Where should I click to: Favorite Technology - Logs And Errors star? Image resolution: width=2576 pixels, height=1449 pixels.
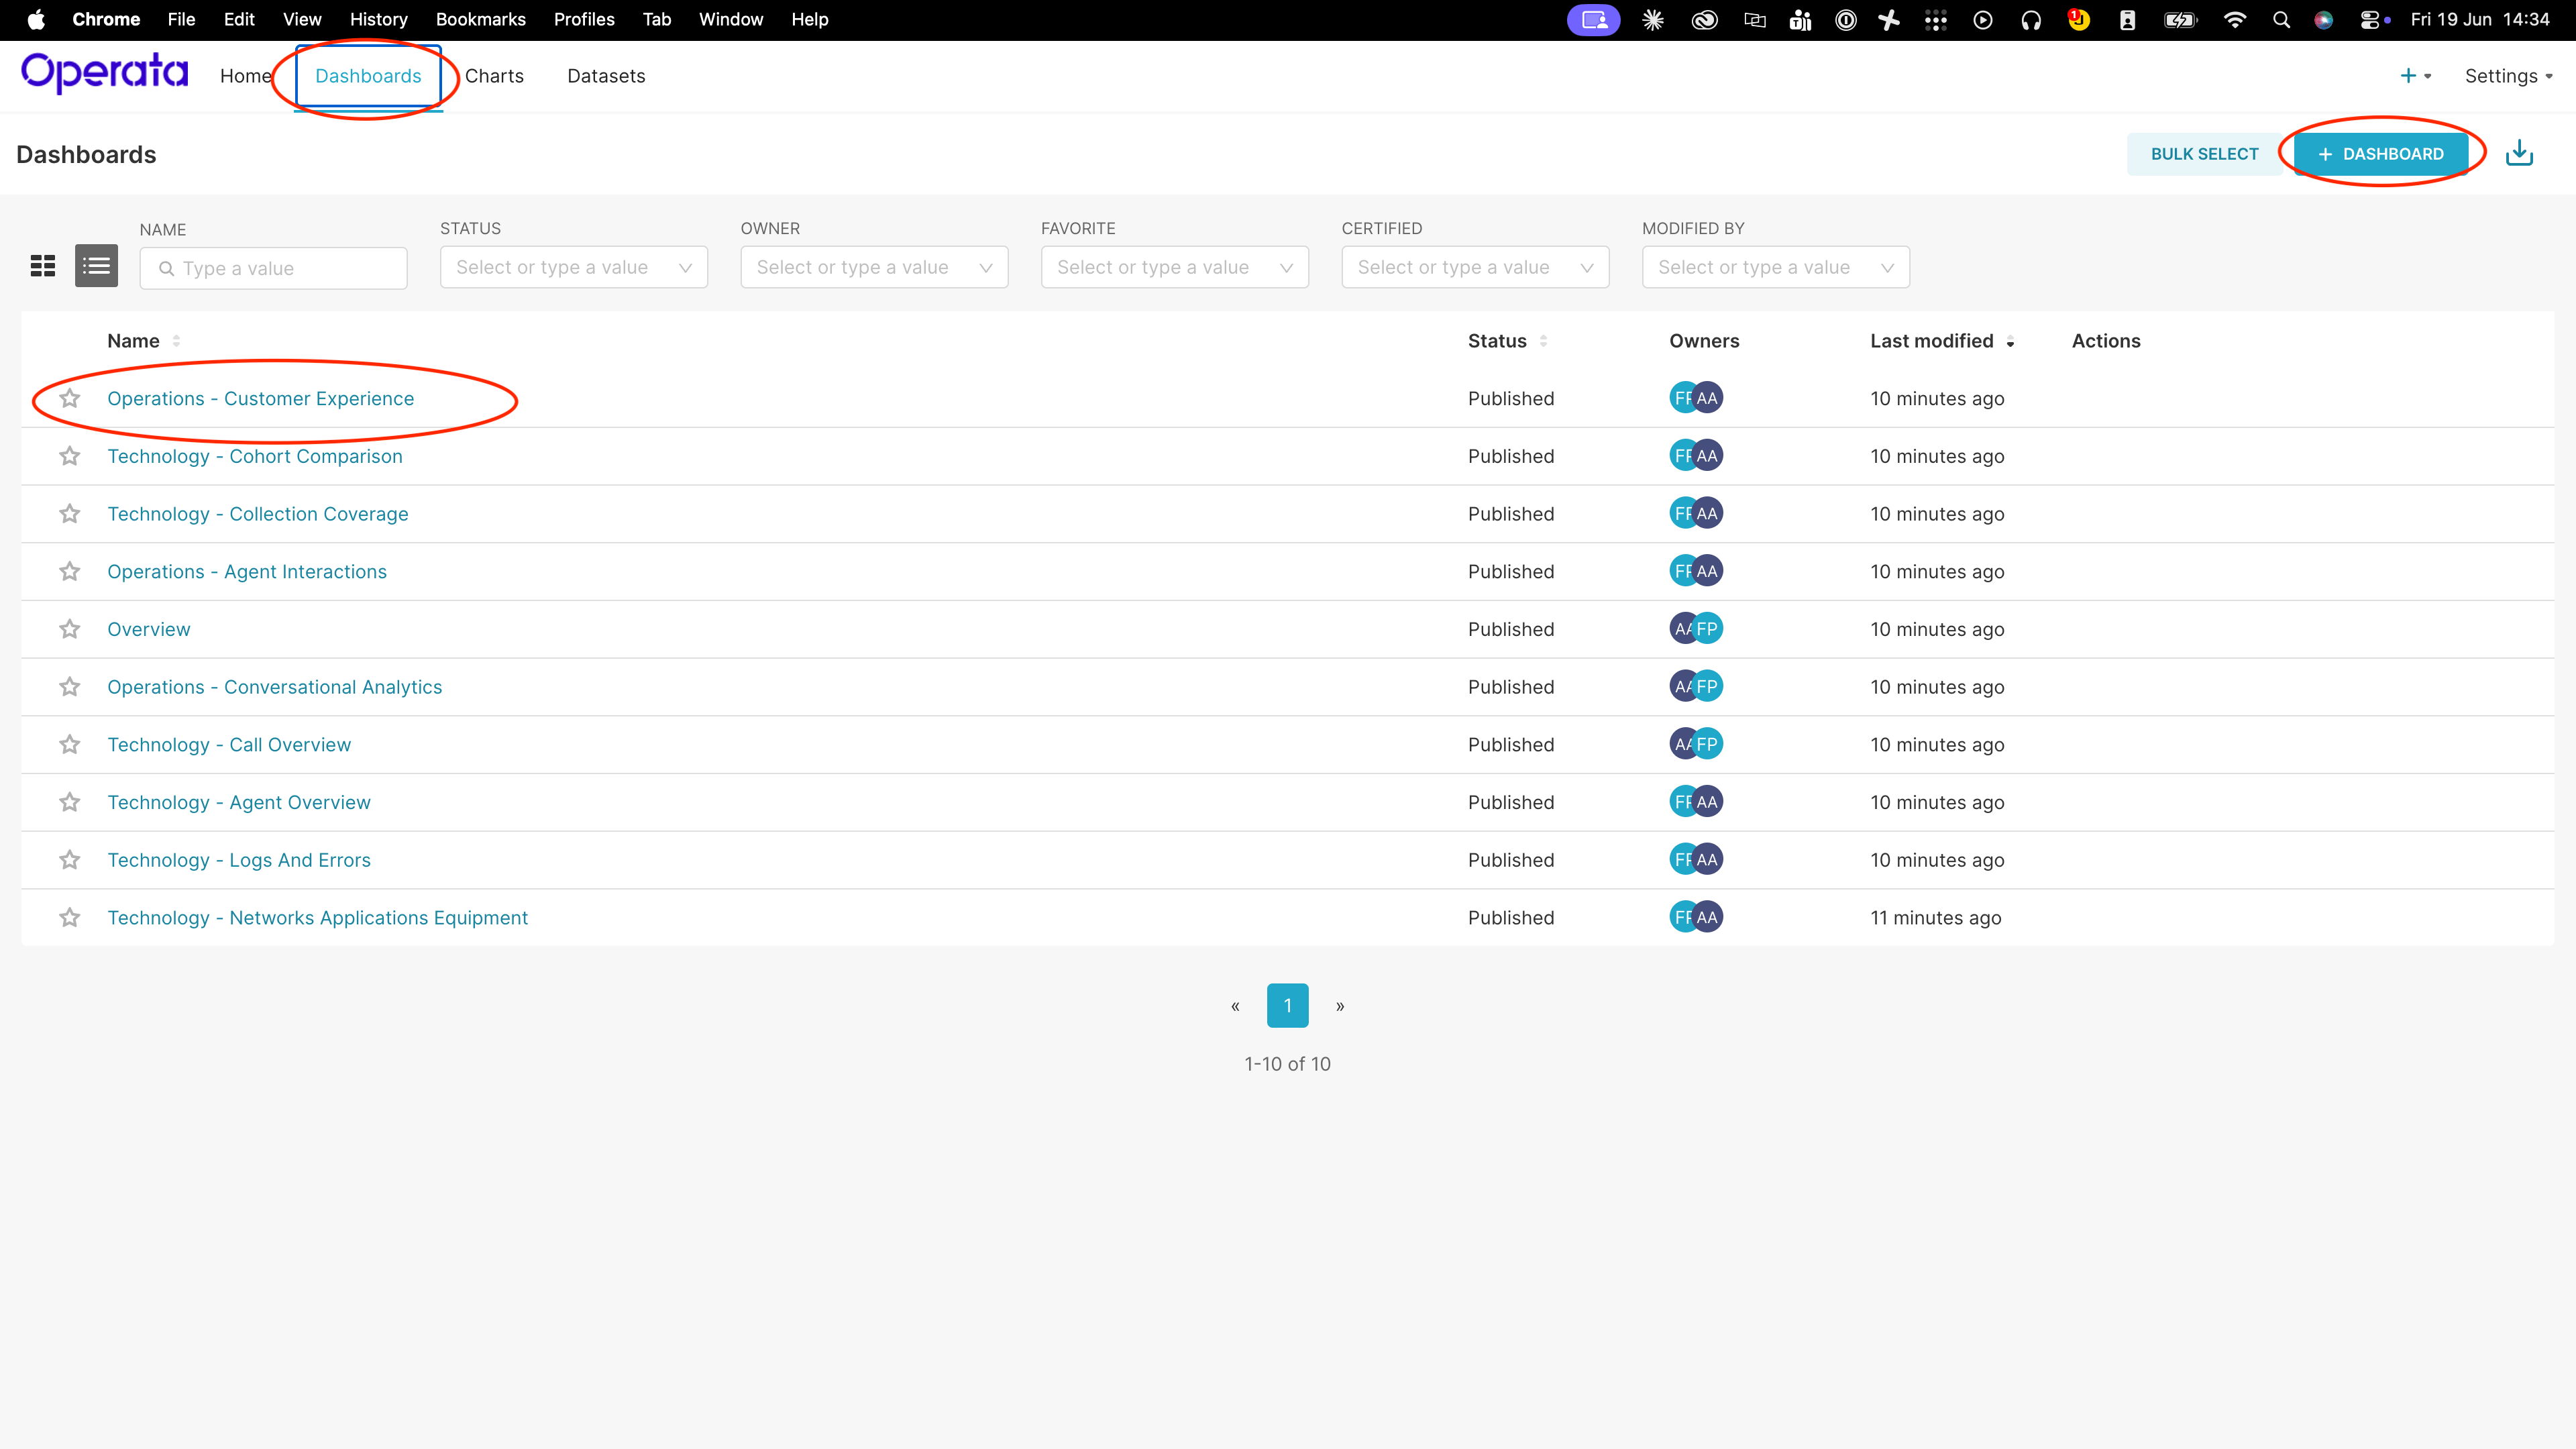click(x=69, y=860)
